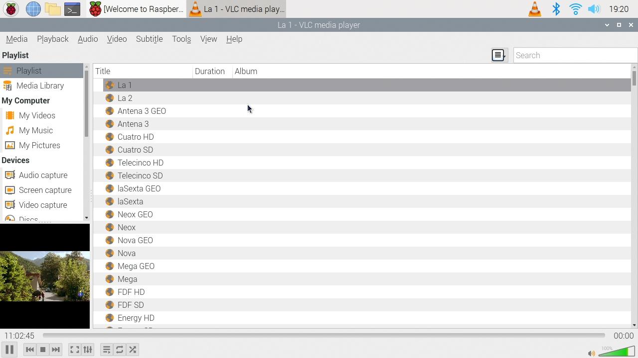
Task: Open the Subtitle menu
Action: pos(149,39)
